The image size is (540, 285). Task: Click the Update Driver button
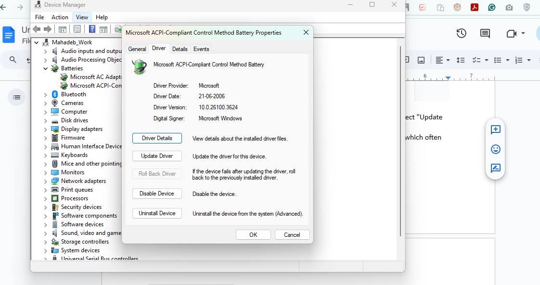157,155
